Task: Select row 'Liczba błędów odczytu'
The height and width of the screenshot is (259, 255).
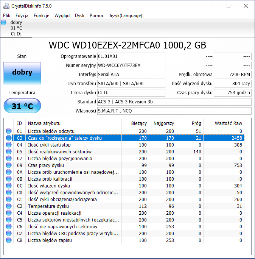Action: click(x=124, y=131)
